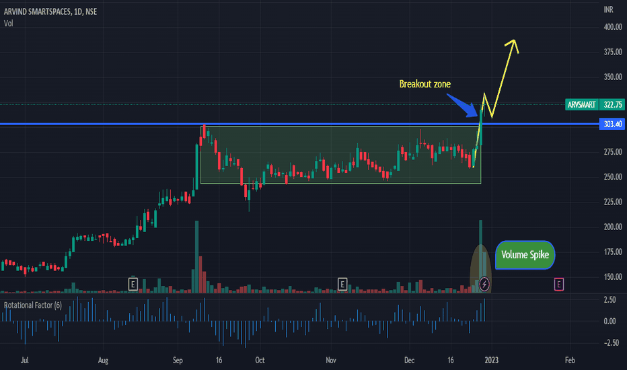Viewport: 627px width, 370px height.
Task: Click the Nov date axis label
Action: [x=331, y=361]
